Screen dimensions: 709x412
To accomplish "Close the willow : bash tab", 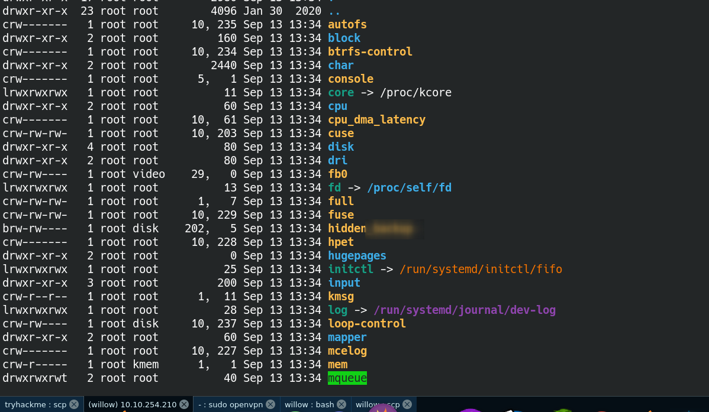I will pos(341,404).
